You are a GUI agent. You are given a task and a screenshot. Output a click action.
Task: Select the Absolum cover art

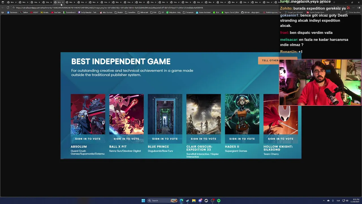point(88,114)
